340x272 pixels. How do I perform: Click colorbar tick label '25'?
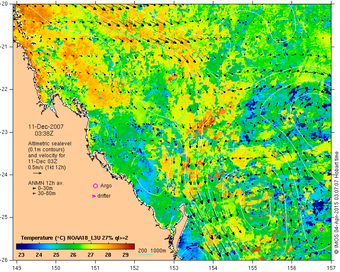click(56, 255)
